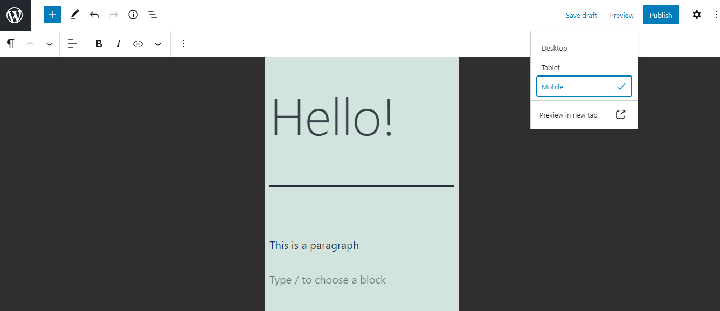
Task: Publish the post
Action: click(x=661, y=15)
